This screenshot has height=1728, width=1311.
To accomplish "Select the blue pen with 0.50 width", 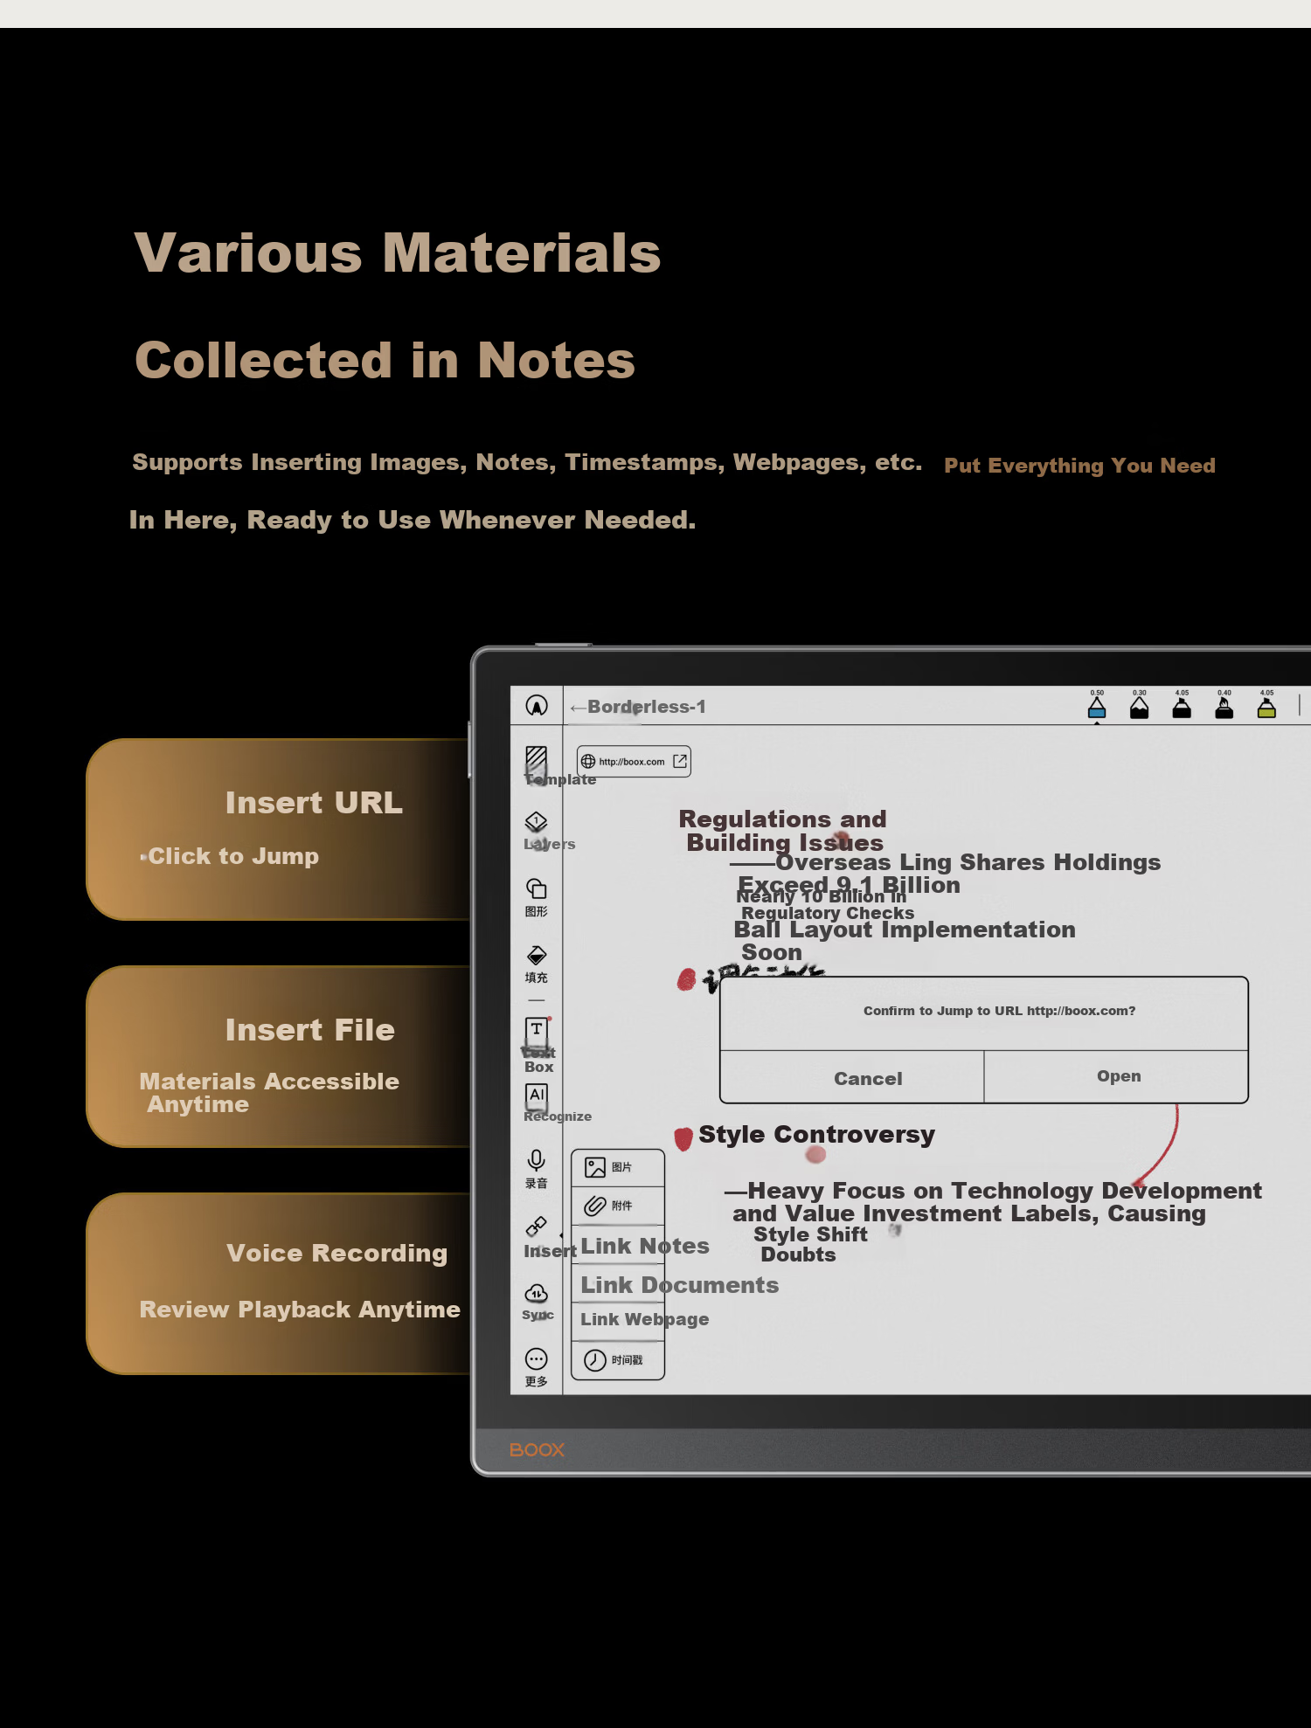I will point(1097,705).
